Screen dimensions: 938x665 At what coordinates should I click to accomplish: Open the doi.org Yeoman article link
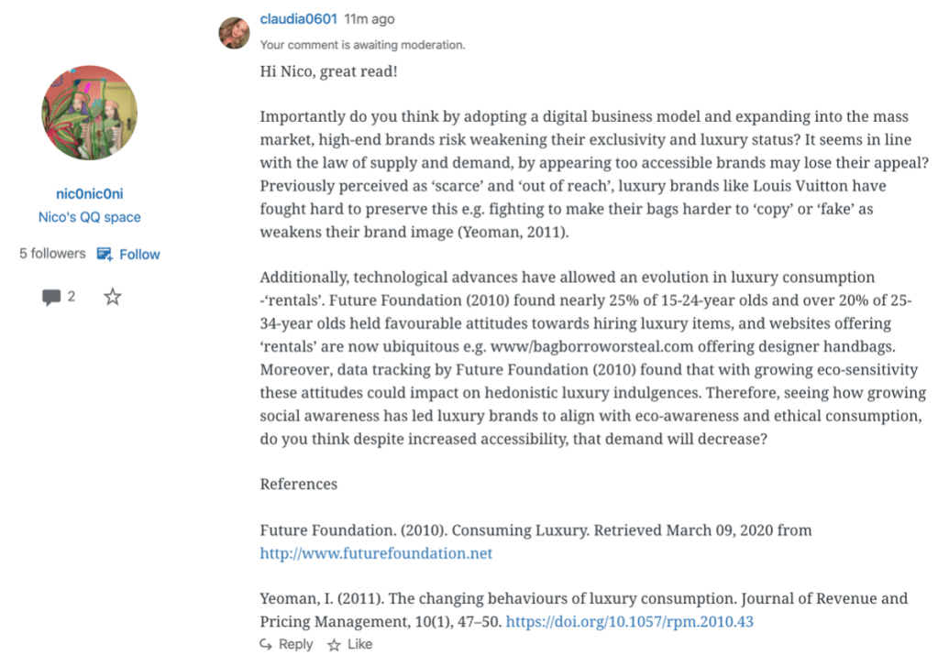tap(630, 621)
